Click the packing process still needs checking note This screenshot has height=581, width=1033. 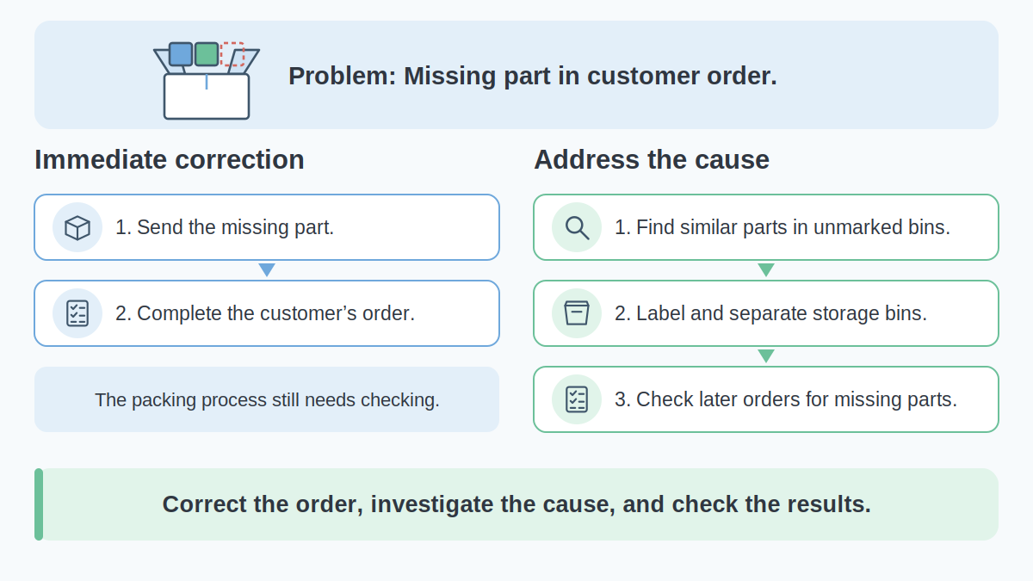click(267, 399)
